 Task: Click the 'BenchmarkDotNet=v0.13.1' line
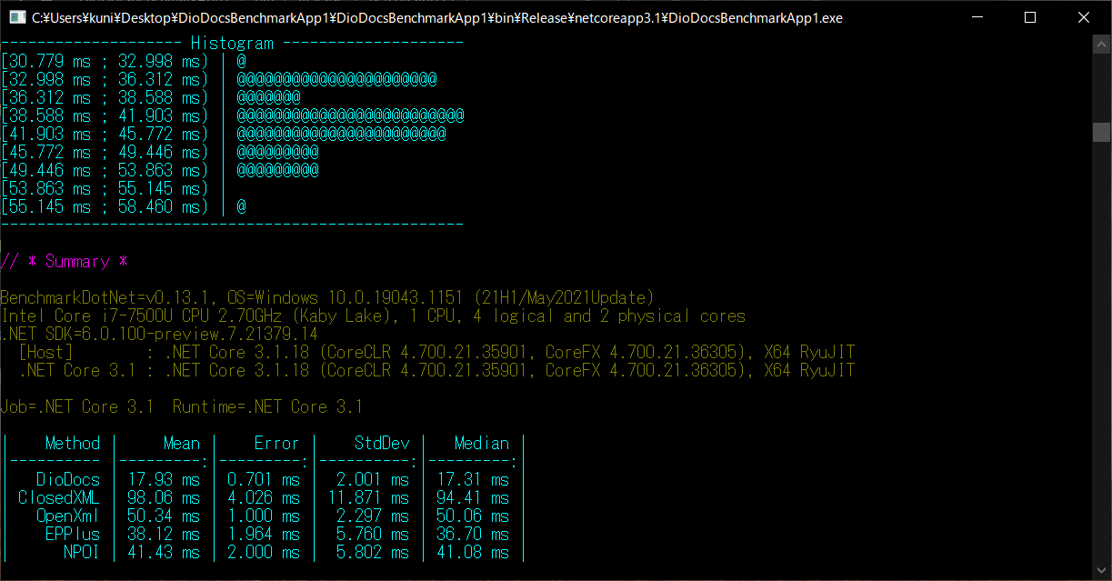pyautogui.click(x=327, y=297)
